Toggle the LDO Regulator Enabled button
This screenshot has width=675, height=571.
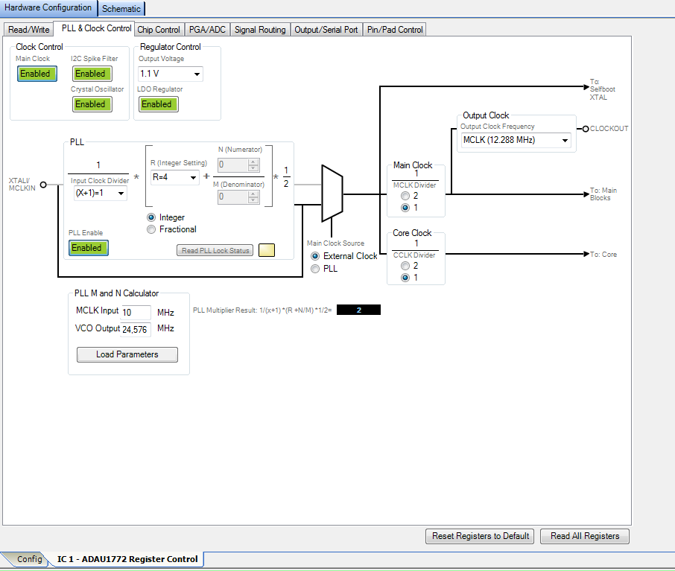tap(159, 104)
